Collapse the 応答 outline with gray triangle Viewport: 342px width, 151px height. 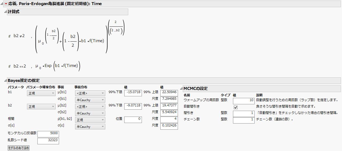pos(2,4)
